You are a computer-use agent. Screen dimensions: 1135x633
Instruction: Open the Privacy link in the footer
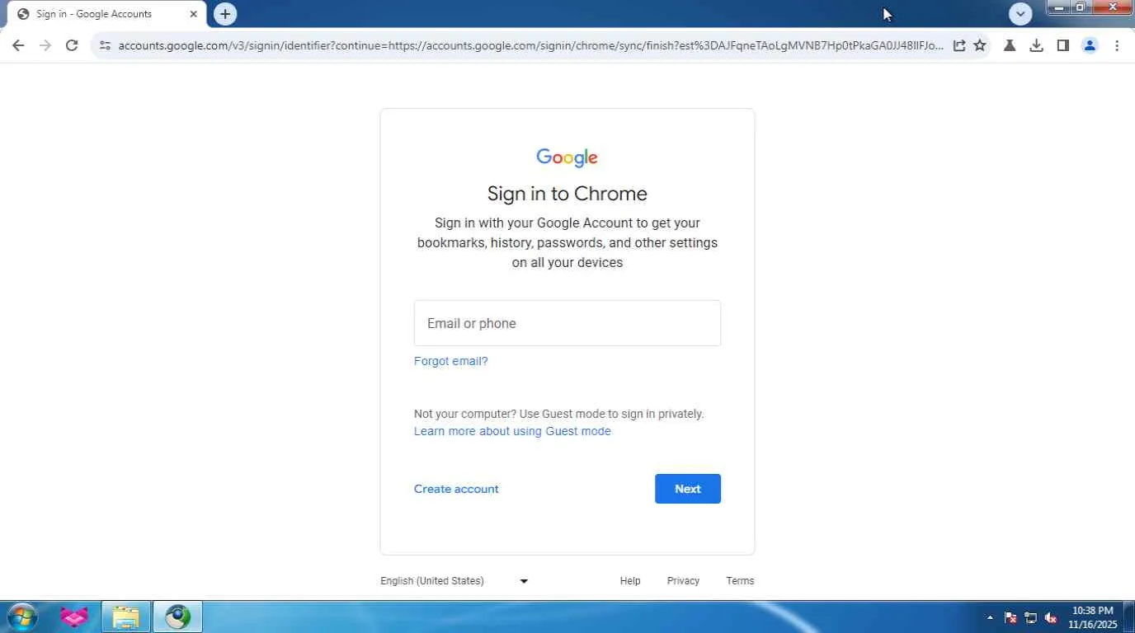pos(683,581)
